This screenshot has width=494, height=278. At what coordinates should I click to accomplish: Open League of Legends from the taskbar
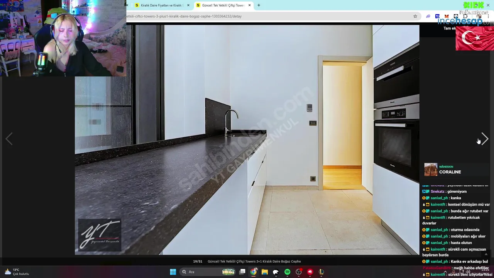click(x=321, y=272)
